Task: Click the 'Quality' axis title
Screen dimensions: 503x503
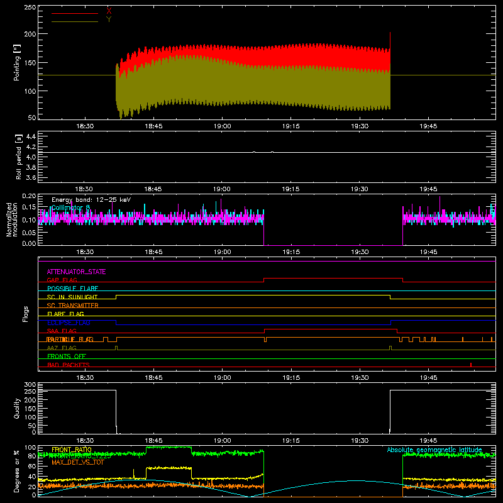Action: [x=17, y=408]
